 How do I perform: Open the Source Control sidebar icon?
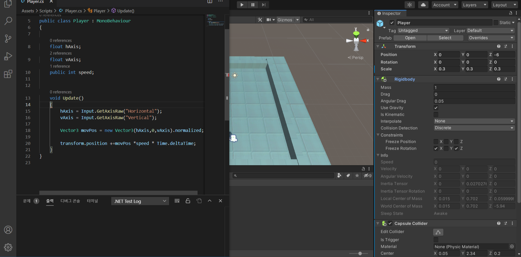8,38
